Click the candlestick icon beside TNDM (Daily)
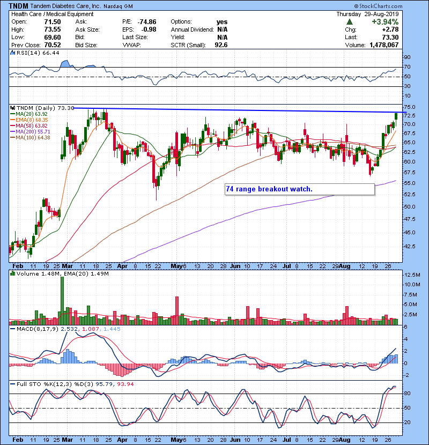Screen dimensions: 429x445 [x=13, y=108]
